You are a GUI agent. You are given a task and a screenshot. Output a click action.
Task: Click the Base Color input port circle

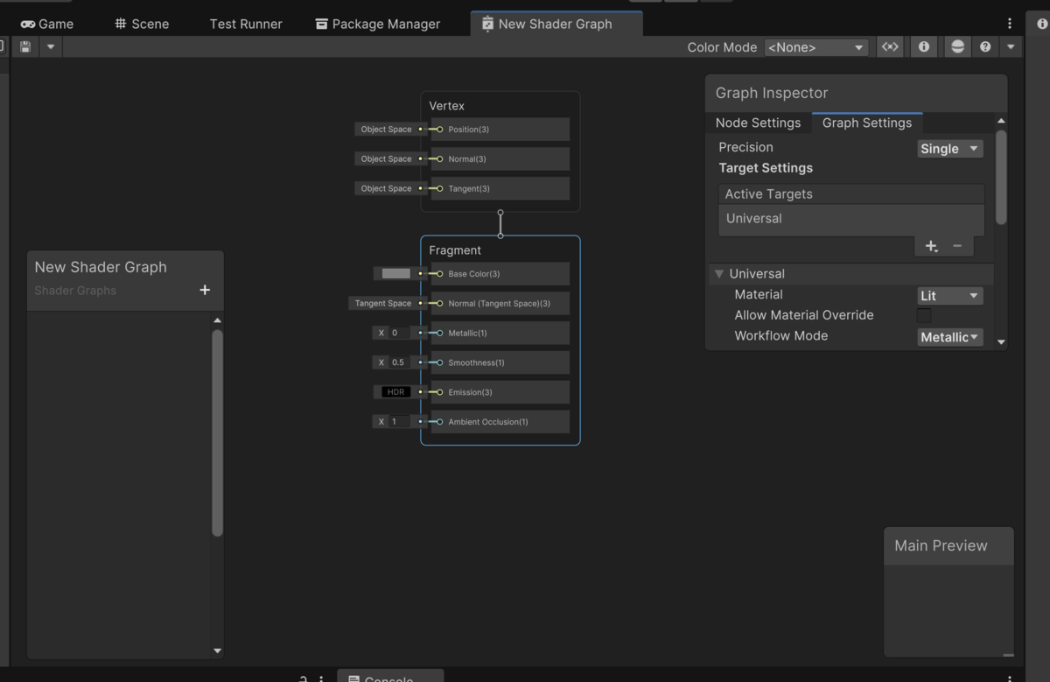point(439,274)
